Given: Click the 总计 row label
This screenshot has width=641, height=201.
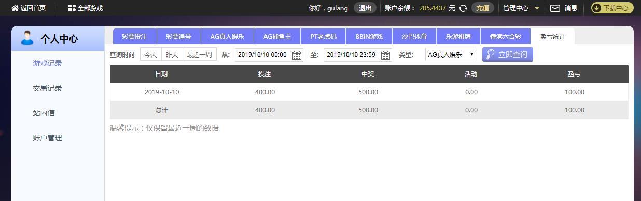Looking at the screenshot, I should pyautogui.click(x=162, y=110).
